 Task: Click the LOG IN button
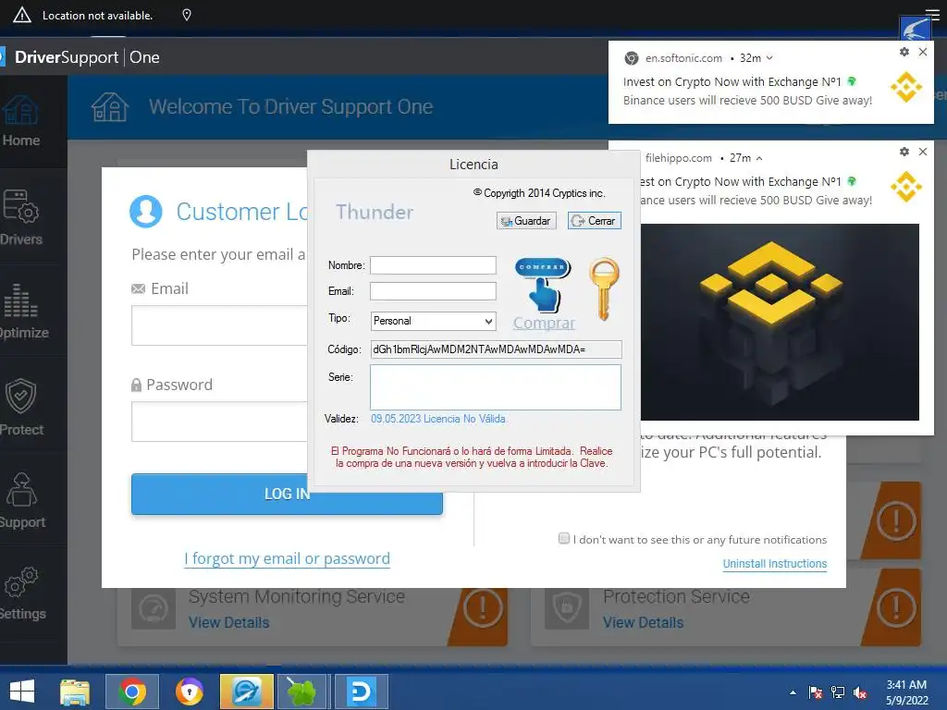tap(287, 494)
